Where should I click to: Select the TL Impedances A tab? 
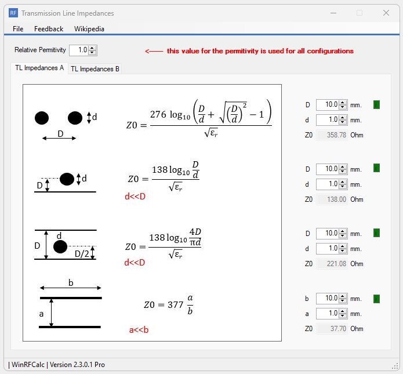click(39, 68)
